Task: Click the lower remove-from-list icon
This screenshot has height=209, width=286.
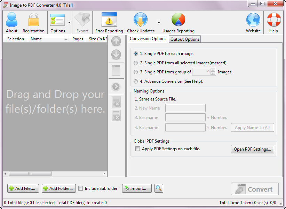Action: 116,115
